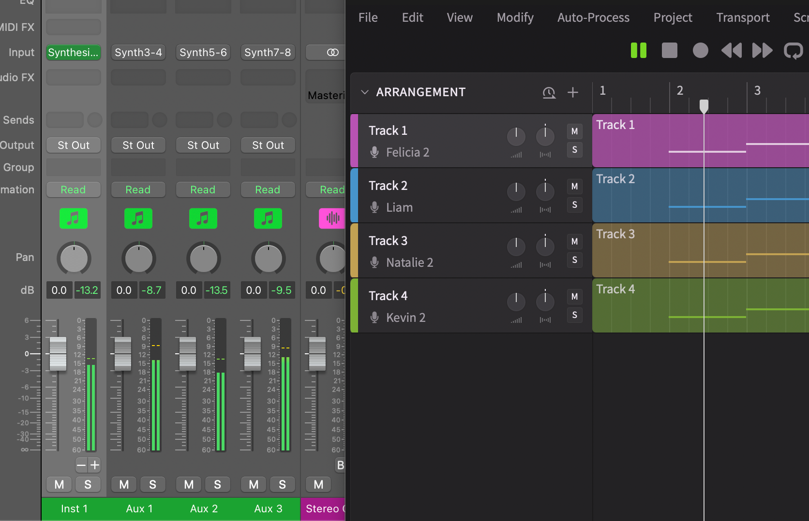The width and height of the screenshot is (809, 521).
Task: Mute Track 2 in arrangement
Action: [574, 186]
